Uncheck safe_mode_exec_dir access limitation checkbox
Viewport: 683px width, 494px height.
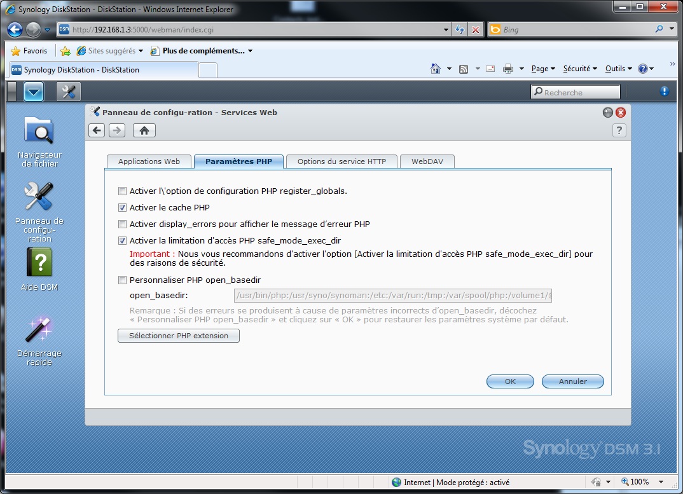pyautogui.click(x=122, y=240)
